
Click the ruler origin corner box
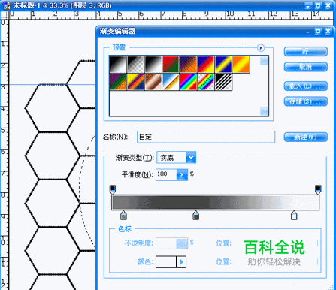[x=5, y=15]
